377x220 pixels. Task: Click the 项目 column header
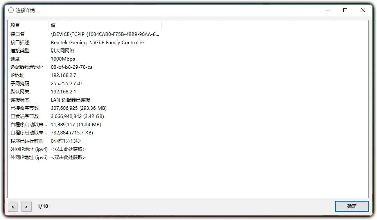coord(27,25)
